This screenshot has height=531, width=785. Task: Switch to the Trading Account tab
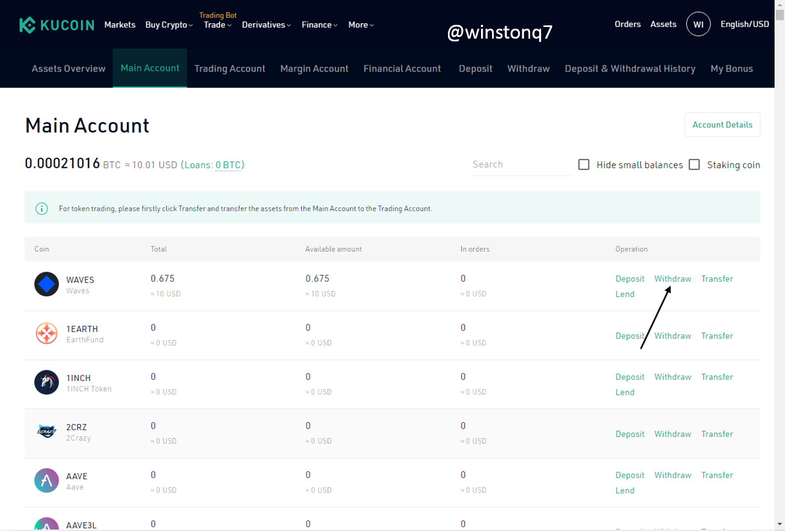tap(229, 68)
